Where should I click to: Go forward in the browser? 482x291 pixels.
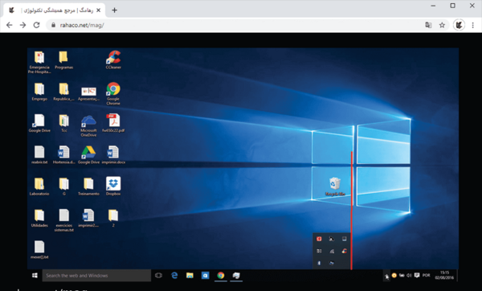tap(22, 25)
